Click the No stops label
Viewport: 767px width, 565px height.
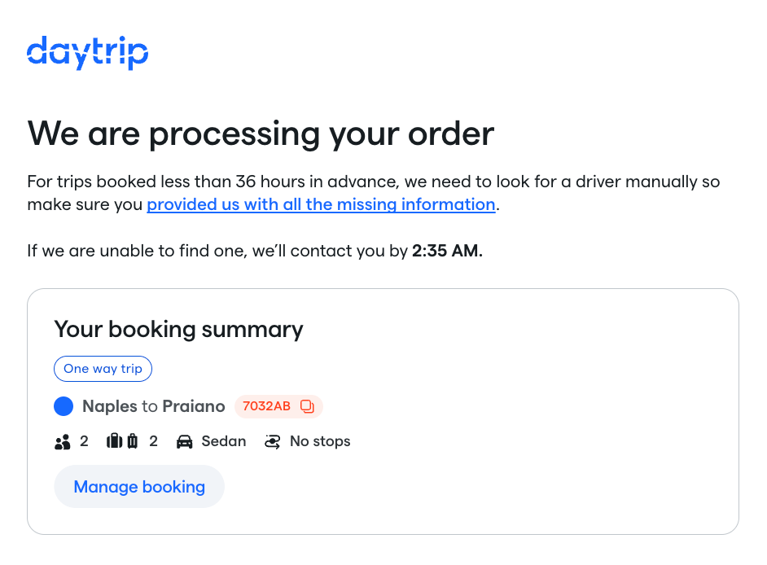pos(321,441)
